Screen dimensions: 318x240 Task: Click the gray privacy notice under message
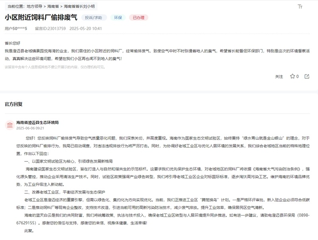(x=55, y=67)
